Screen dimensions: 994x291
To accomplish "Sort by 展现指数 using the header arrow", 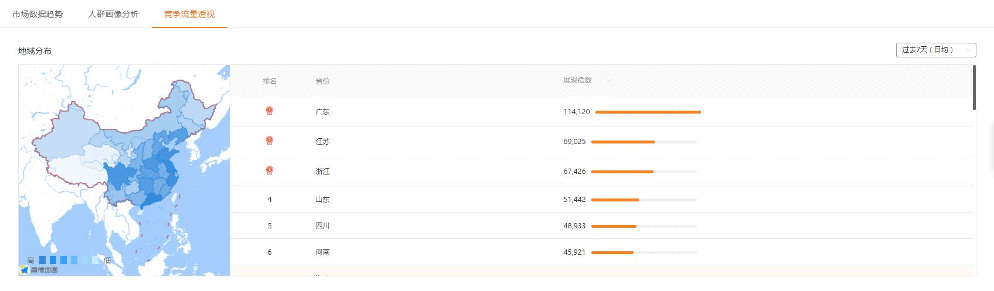I will pos(608,80).
